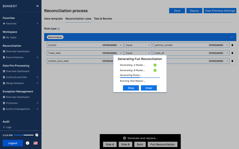The image size is (239, 149).
Task: Switch to the Data template tab
Action: pyautogui.click(x=53, y=19)
